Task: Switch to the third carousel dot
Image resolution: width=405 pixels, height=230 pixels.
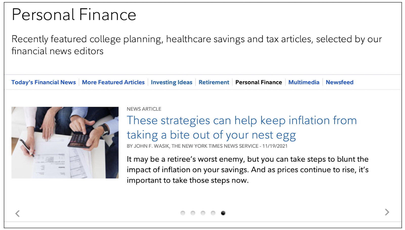Action: tap(203, 213)
